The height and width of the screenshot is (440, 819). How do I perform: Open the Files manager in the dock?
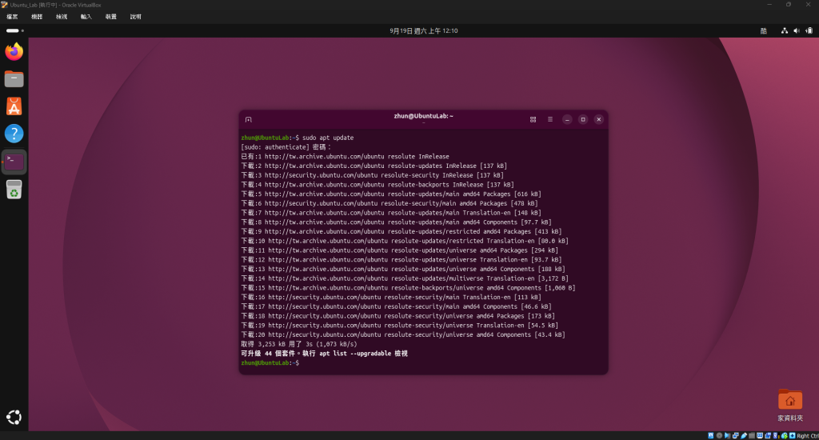pos(14,79)
